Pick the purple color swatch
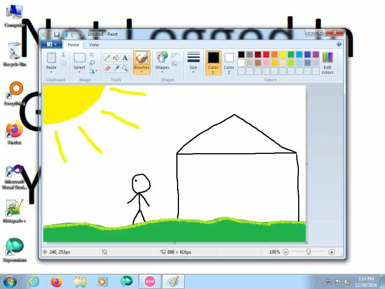This screenshot has height=289, width=385. pos(316,55)
